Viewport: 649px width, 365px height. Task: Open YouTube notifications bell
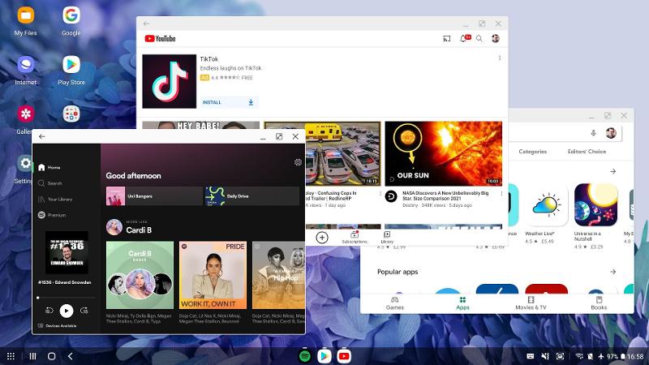point(464,38)
